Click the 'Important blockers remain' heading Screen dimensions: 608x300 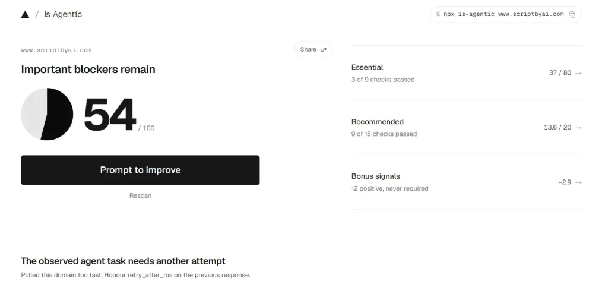point(88,70)
